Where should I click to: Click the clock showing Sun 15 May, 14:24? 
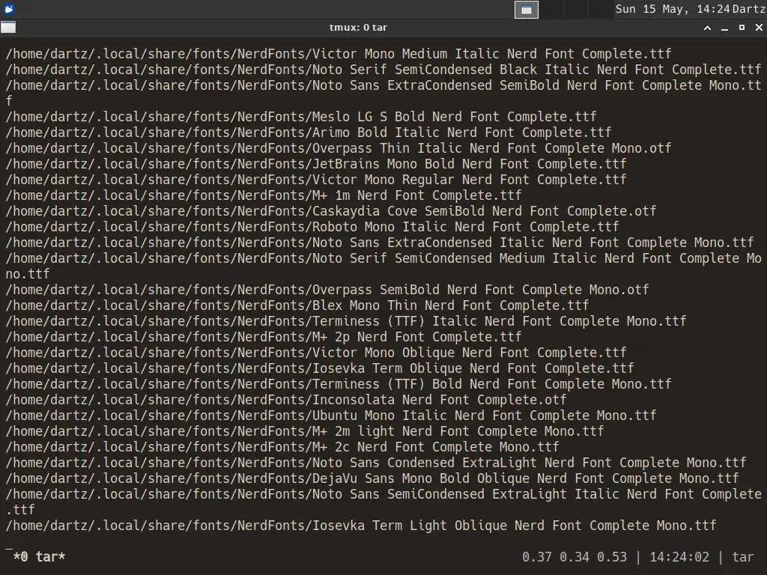(673, 9)
